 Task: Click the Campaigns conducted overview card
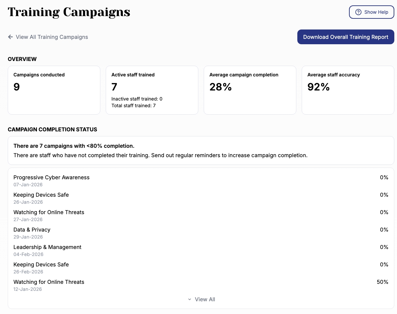click(54, 90)
